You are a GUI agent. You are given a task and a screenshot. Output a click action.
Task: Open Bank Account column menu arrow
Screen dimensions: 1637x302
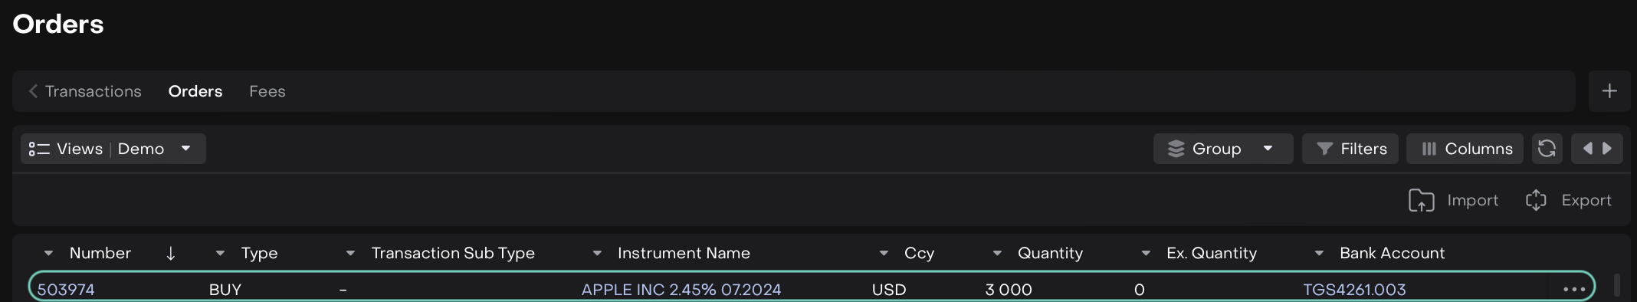coord(1319,253)
